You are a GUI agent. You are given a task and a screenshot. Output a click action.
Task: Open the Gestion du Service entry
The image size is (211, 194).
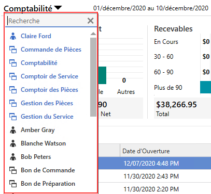(x=47, y=117)
